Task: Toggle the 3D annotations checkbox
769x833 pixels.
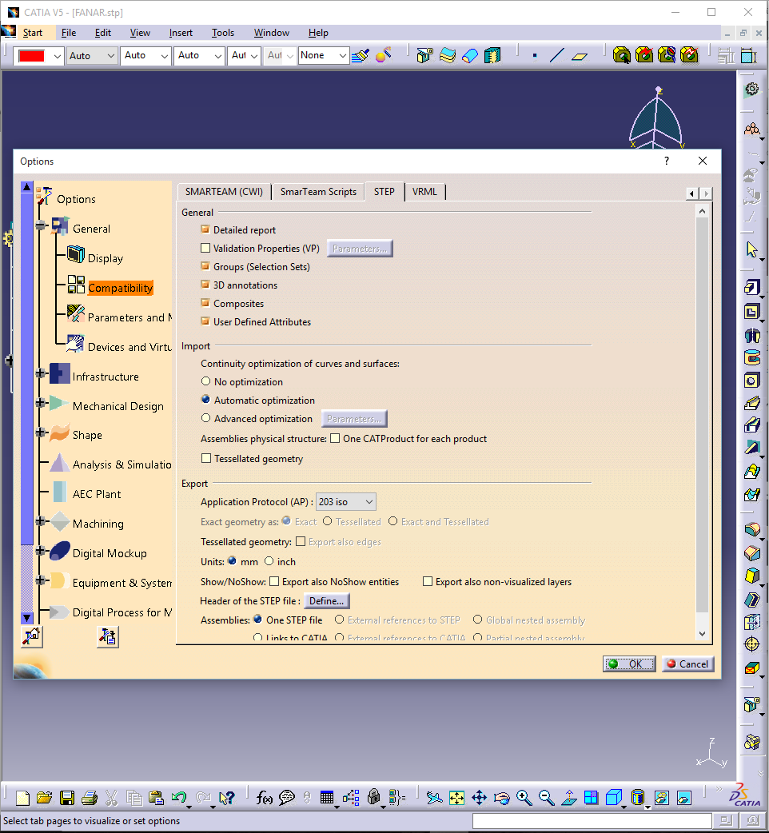Action: tap(205, 285)
